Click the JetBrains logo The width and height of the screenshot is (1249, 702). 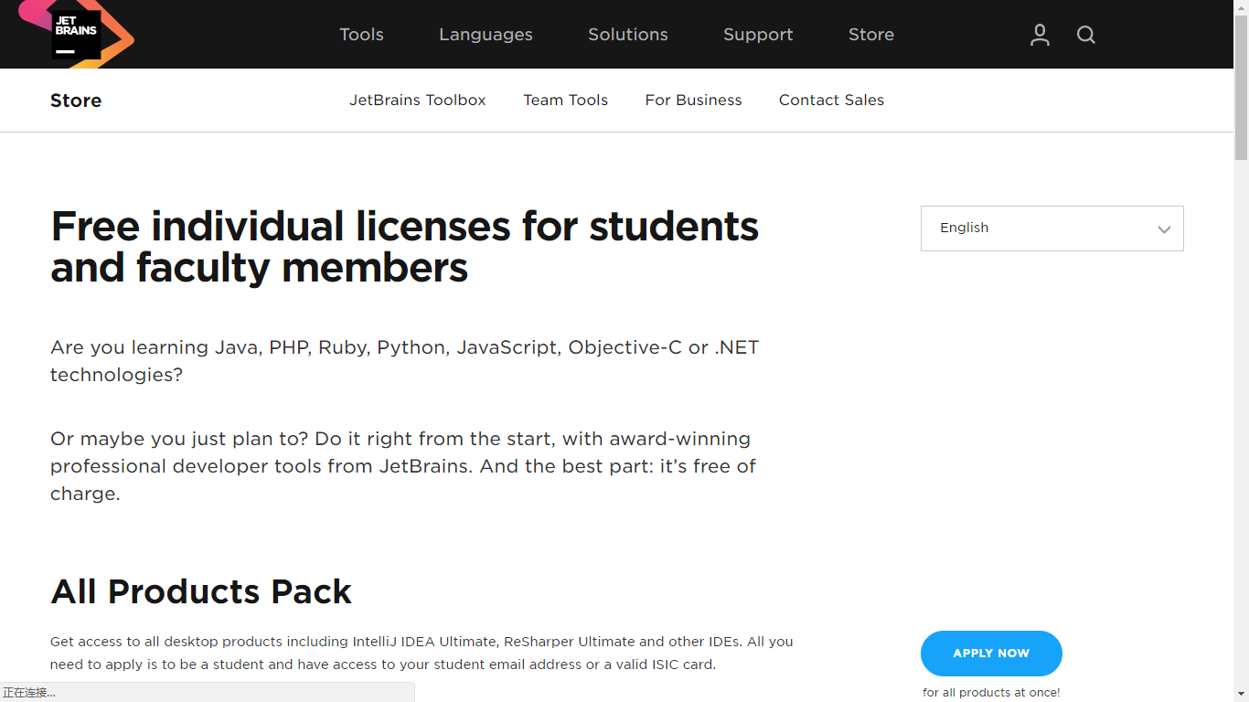tap(77, 34)
